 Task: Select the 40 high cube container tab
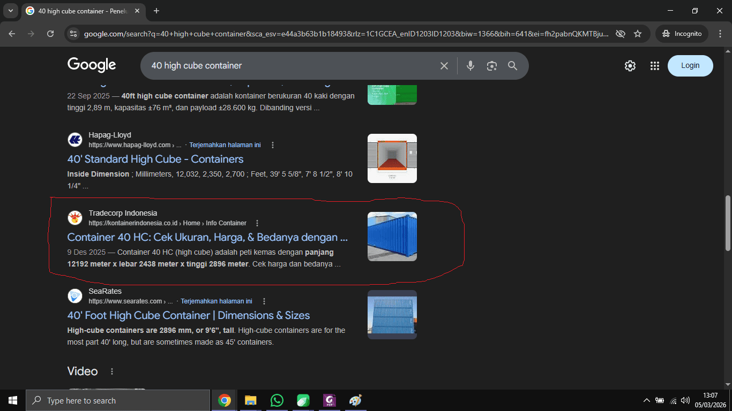pyautogui.click(x=84, y=11)
